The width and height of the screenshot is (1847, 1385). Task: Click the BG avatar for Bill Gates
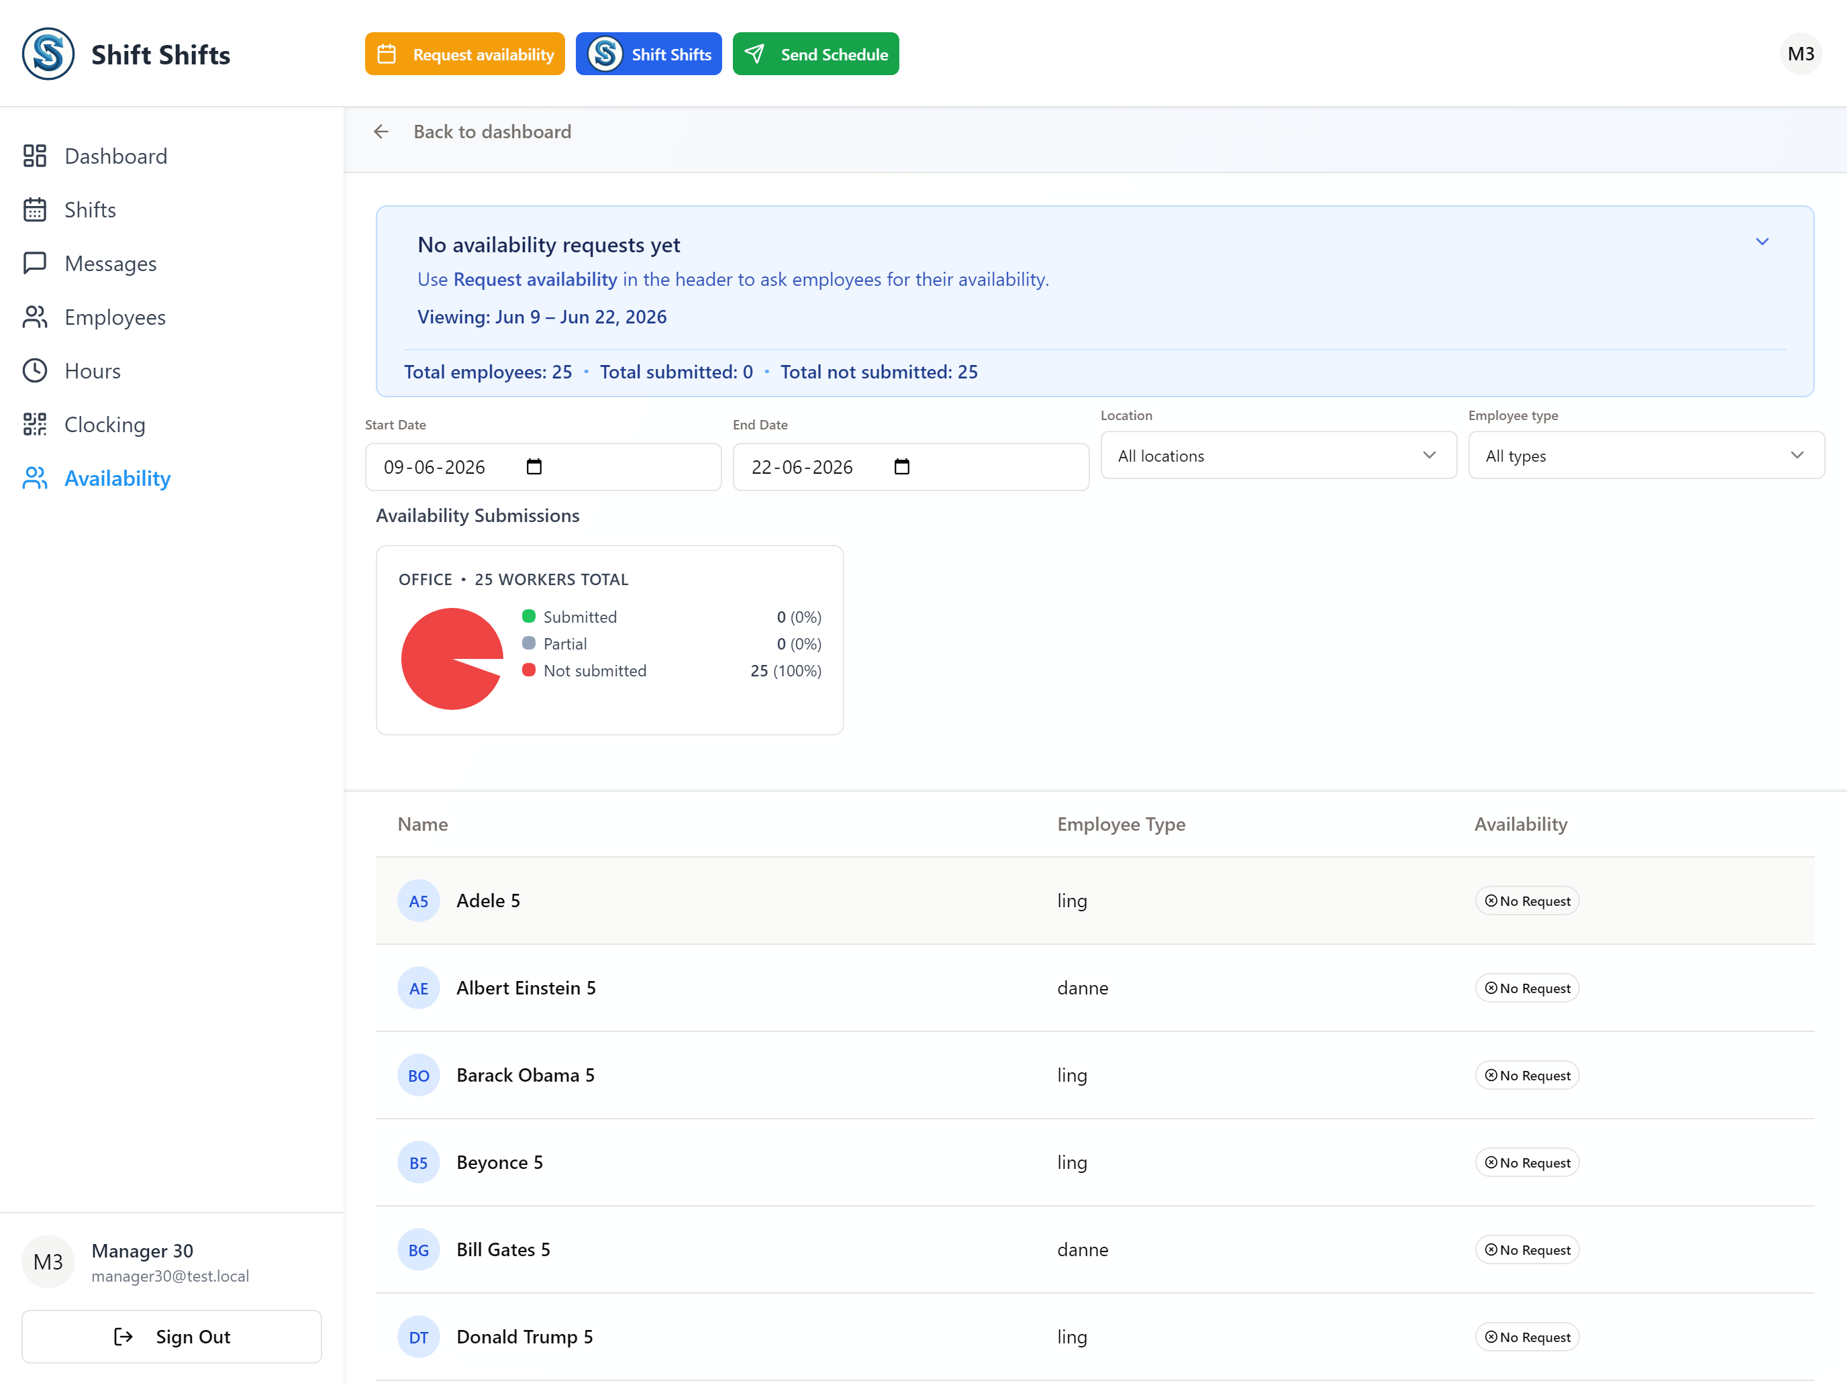(418, 1249)
